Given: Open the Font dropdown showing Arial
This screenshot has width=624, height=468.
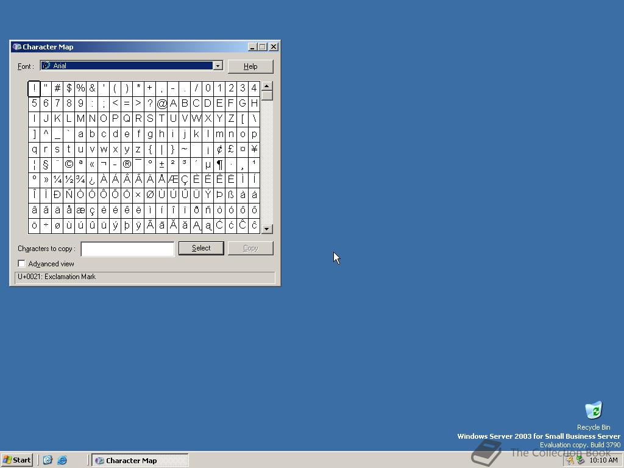Looking at the screenshot, I should coord(218,66).
